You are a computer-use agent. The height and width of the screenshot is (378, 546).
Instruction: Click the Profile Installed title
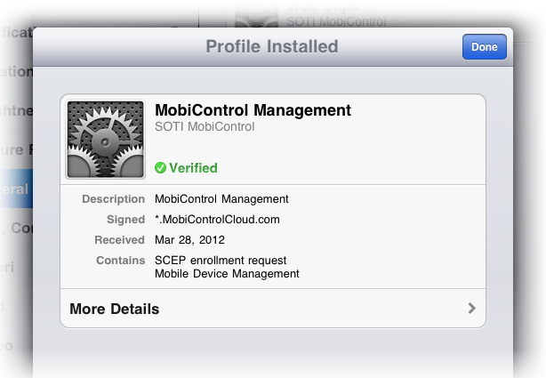point(272,46)
